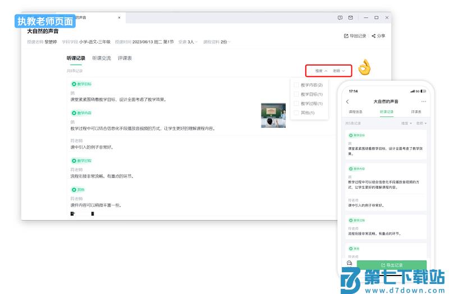Screen dimensions: 449x294
Task: Check the 教学目标(1) checkbox
Action: [x=296, y=94]
